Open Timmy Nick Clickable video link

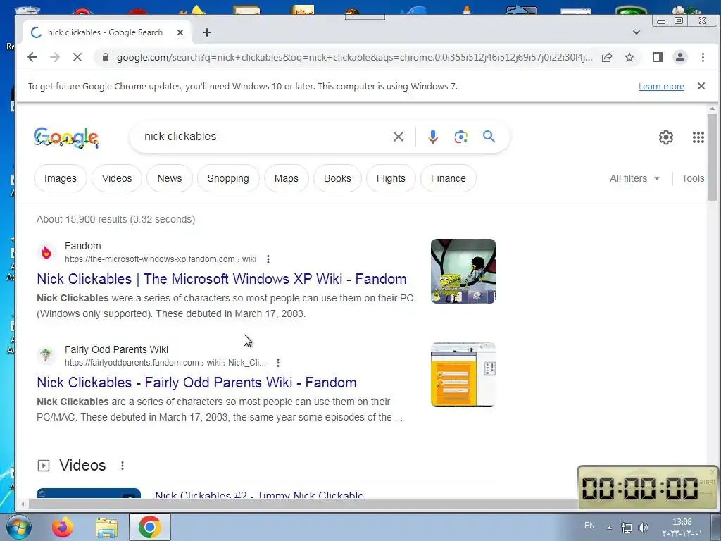[259, 495]
